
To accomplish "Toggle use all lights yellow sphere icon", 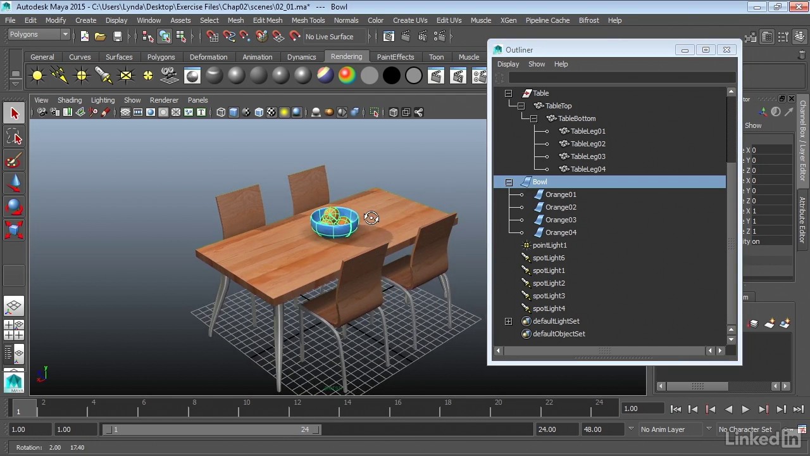I will [284, 113].
